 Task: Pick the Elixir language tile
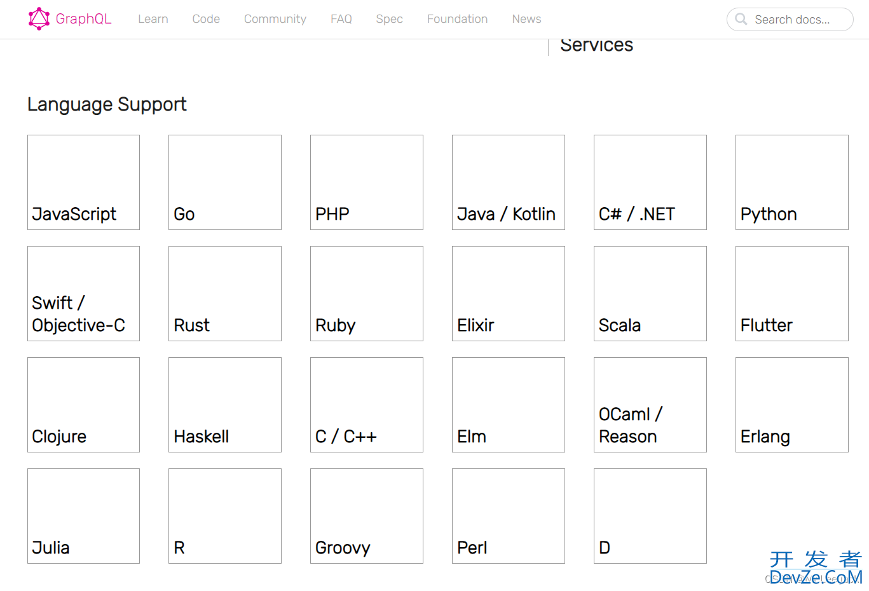point(509,294)
